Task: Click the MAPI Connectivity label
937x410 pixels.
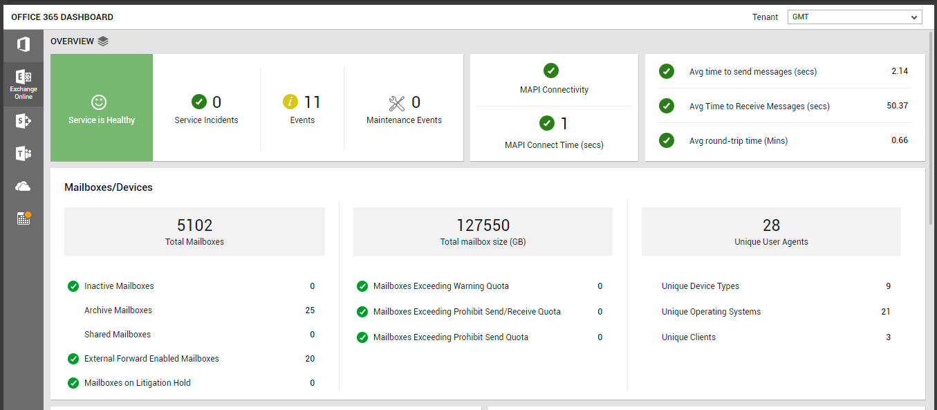Action: coord(554,90)
